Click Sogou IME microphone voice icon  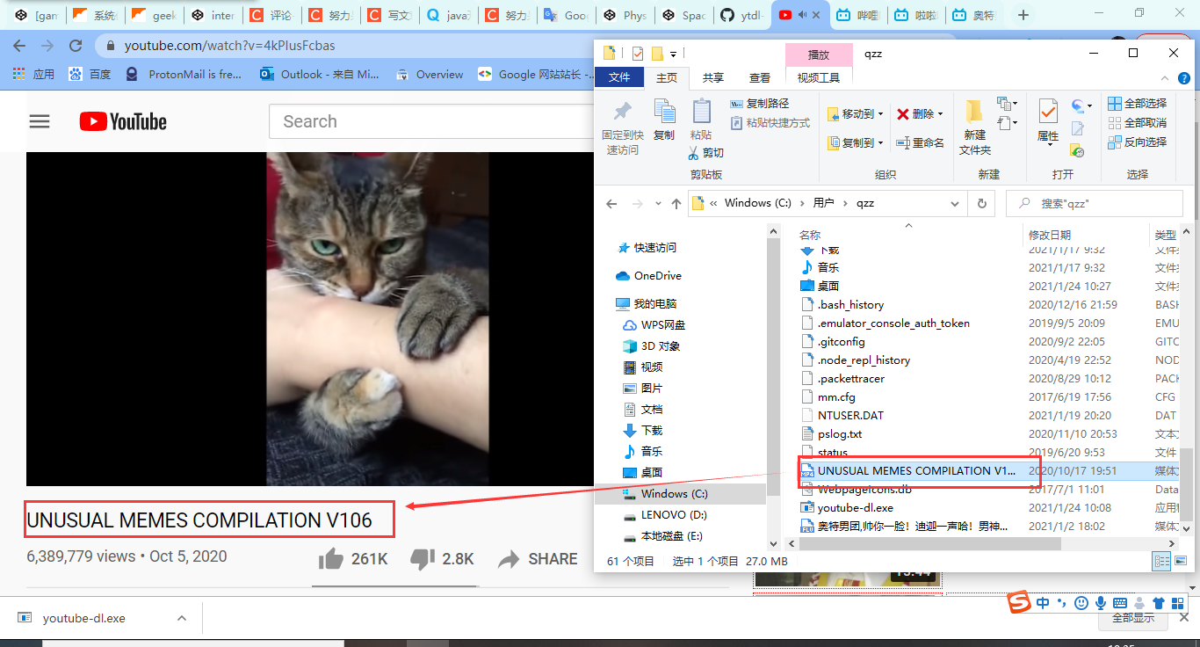1100,603
